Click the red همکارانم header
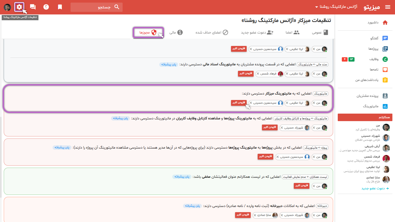 coord(365,117)
